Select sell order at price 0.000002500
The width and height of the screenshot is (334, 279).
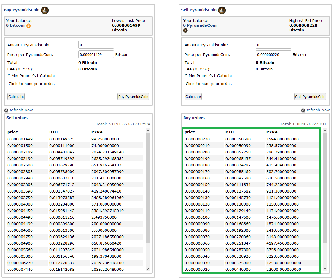(75, 165)
